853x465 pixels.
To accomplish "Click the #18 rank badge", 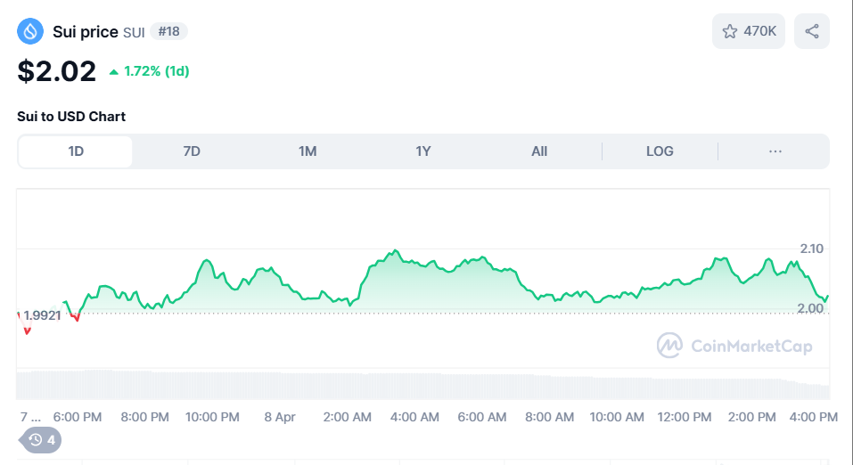I will (168, 32).
